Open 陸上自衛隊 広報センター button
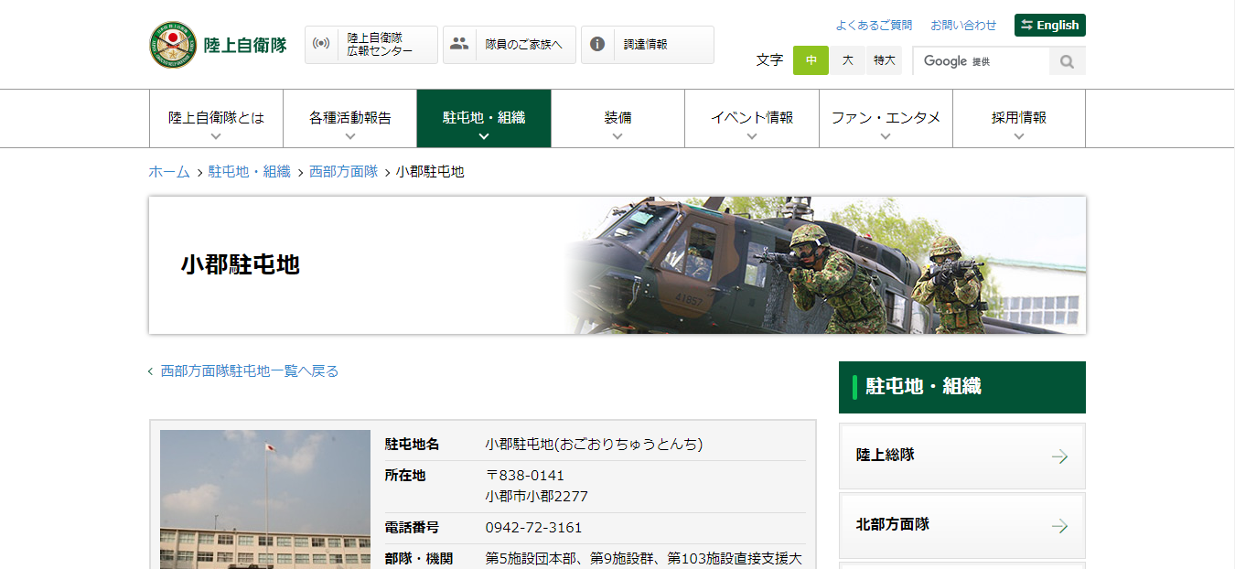Screen dimensions: 1235x569 click(x=371, y=45)
